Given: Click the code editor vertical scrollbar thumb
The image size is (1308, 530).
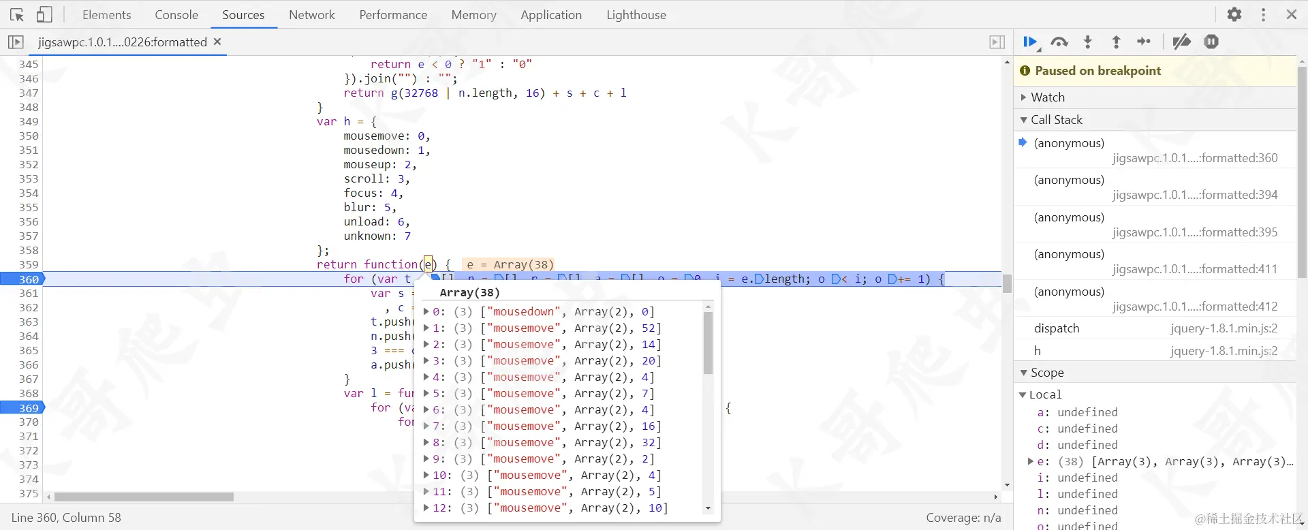Looking at the screenshot, I should (x=1007, y=283).
